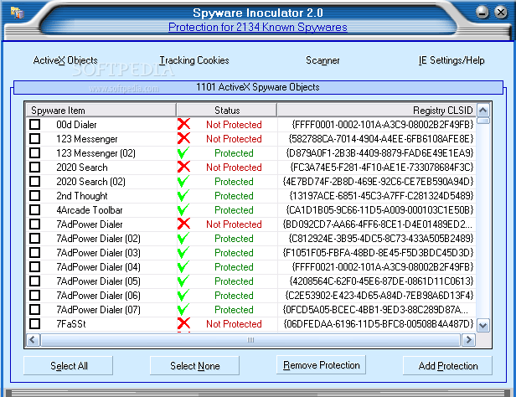Click the red X icon for 123 Messenger
Image resolution: width=516 pixels, height=397 pixels.
pyautogui.click(x=183, y=138)
